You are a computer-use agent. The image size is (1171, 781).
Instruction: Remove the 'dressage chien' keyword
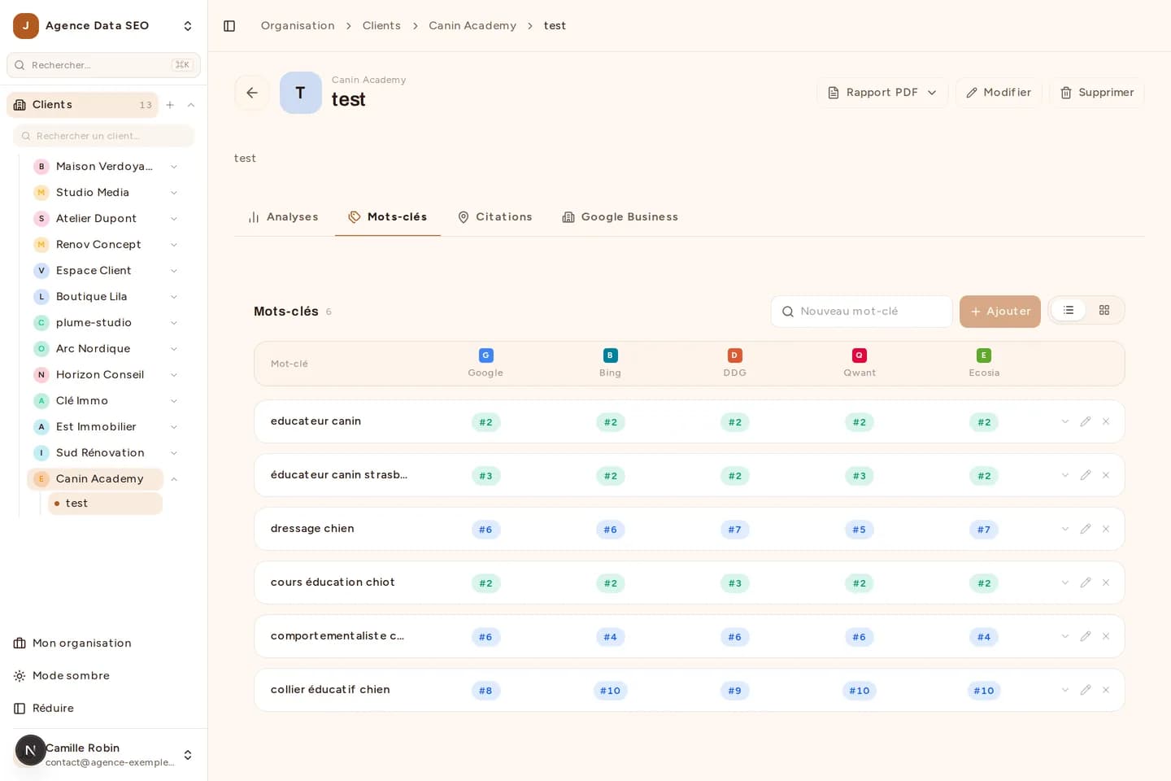coord(1106,529)
